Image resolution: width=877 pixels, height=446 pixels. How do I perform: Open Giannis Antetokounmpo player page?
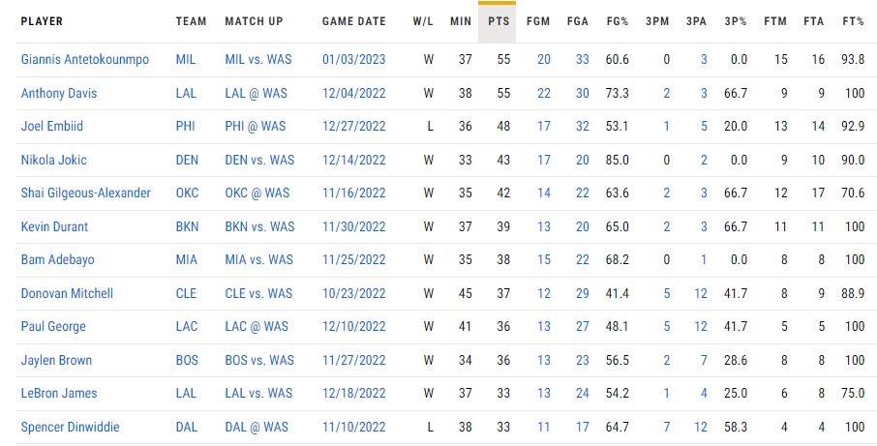click(85, 59)
